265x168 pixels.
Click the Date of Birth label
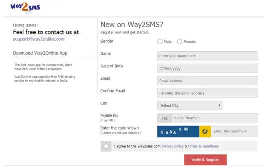112,66
